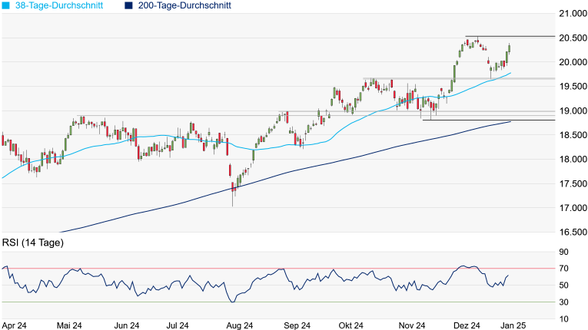
Task: Click the dark blue 200-Tage-Durchschnitt legend swatch
Action: point(128,6)
